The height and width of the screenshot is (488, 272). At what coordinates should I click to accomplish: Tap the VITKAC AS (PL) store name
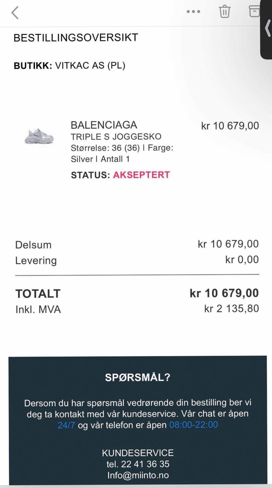point(90,66)
